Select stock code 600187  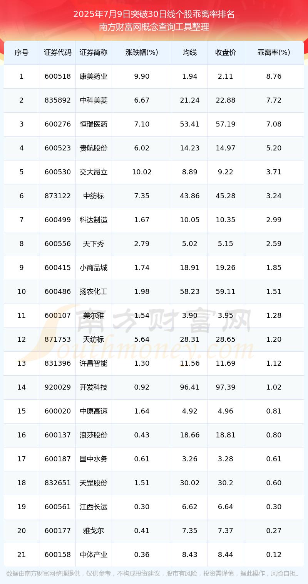point(58,459)
